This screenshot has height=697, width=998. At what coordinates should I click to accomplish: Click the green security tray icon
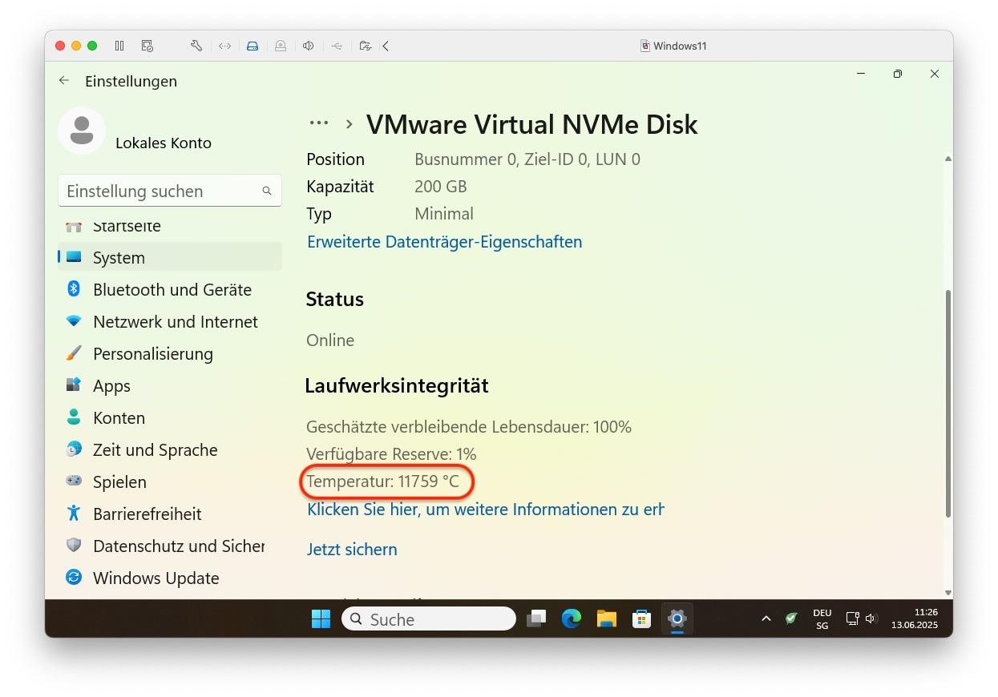tap(791, 618)
